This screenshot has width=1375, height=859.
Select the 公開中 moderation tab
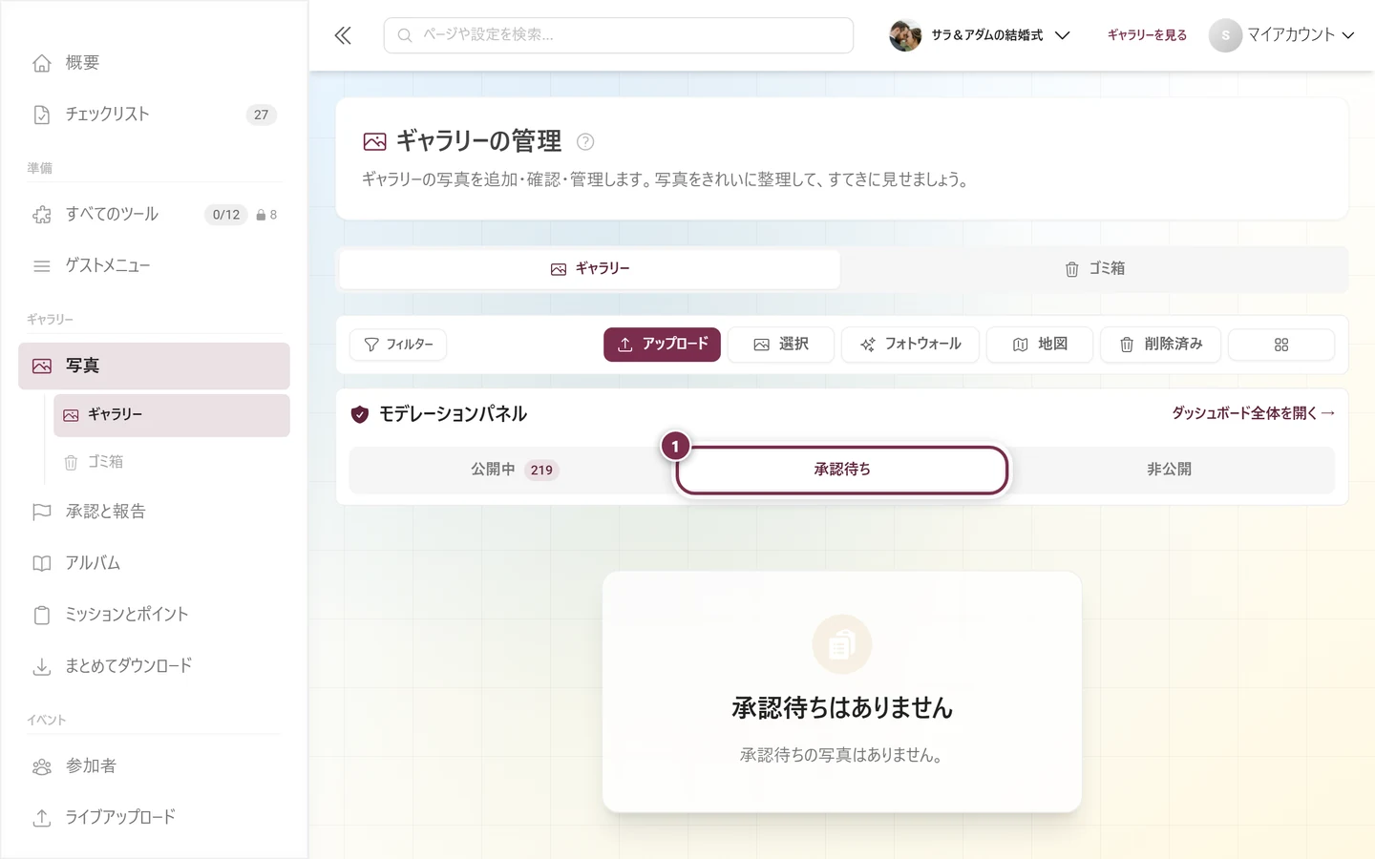pos(513,470)
